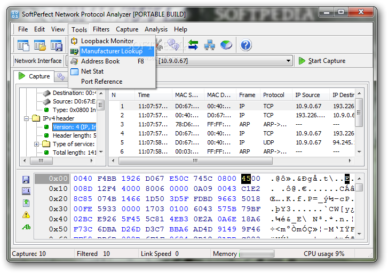
Task: Click hex offset 0x30 row label
Action: 58,209
